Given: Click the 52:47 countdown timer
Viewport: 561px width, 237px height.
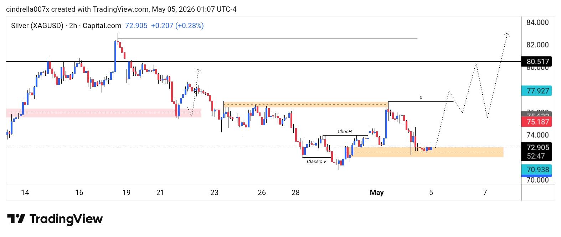Looking at the screenshot, I should pyautogui.click(x=536, y=156).
